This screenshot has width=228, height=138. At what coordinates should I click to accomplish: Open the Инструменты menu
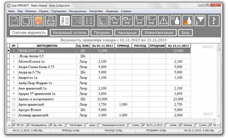pyautogui.click(x=78, y=11)
